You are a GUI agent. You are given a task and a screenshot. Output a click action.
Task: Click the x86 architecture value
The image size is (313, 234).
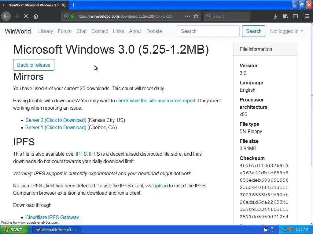[x=243, y=115]
